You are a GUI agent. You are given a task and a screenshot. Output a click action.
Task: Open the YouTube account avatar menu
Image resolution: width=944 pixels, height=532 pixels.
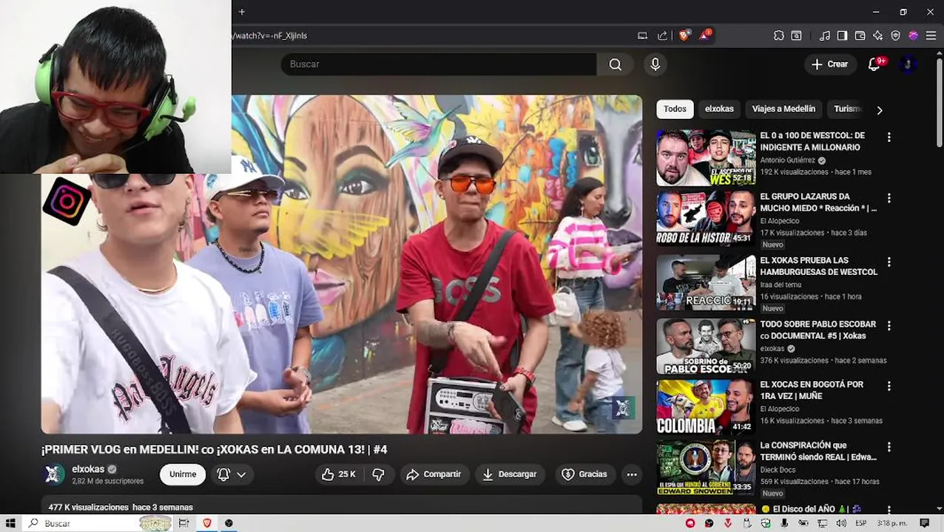click(x=908, y=64)
